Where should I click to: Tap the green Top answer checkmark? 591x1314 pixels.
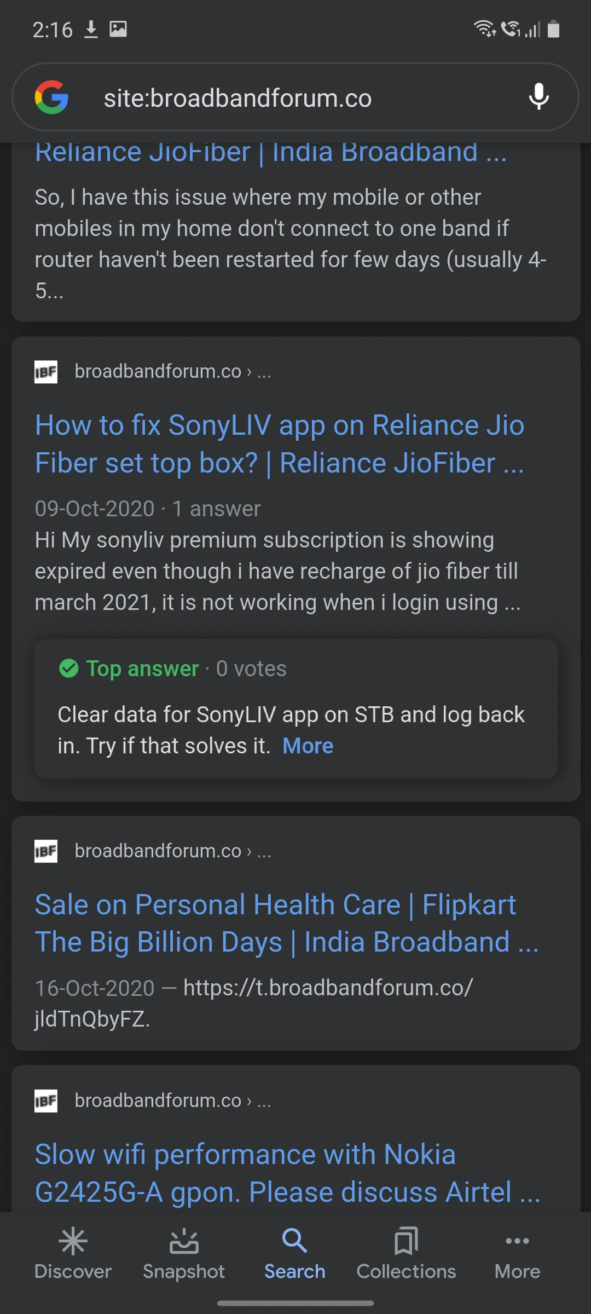69,668
